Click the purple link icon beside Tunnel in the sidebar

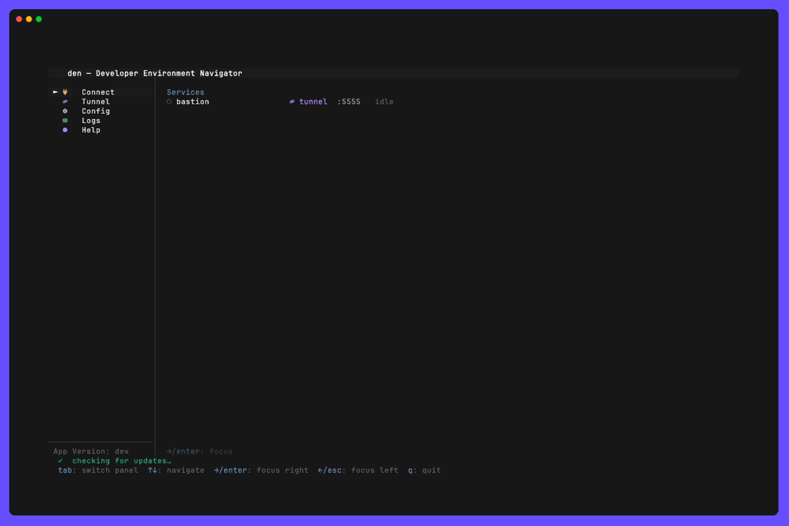click(x=65, y=101)
